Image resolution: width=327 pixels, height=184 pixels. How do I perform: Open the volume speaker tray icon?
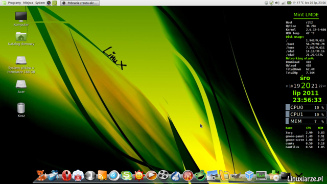tap(277, 3)
